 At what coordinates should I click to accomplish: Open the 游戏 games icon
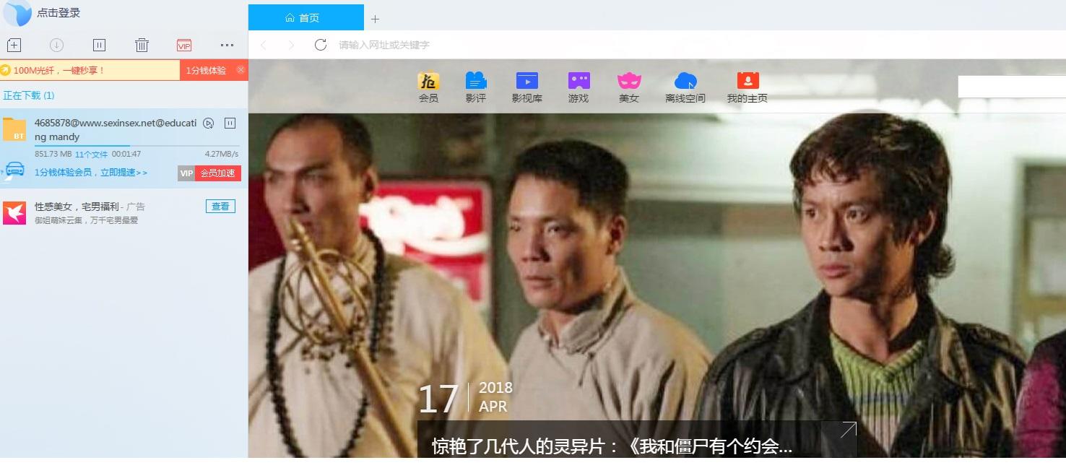coord(578,87)
